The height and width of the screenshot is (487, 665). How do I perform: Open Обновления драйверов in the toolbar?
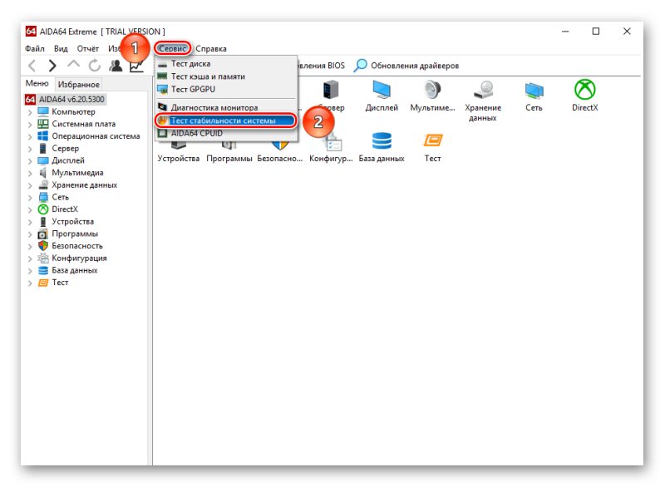tap(406, 66)
